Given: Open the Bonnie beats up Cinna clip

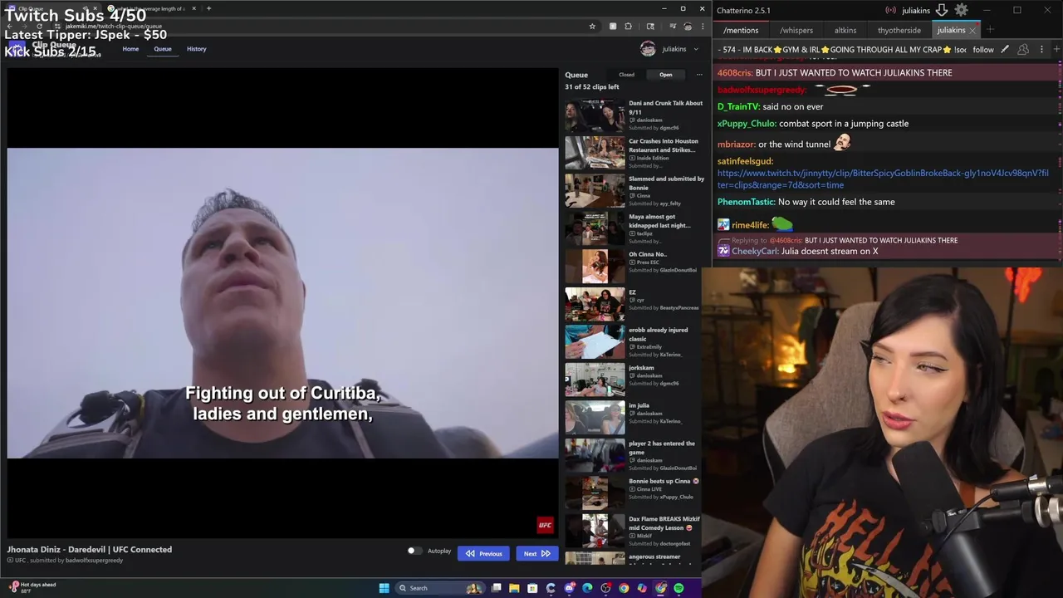Looking at the screenshot, I should click(x=634, y=493).
